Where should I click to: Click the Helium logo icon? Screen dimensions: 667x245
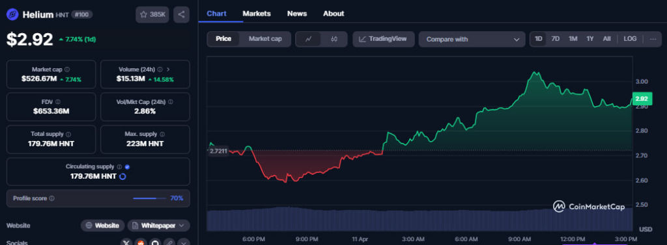(x=12, y=14)
